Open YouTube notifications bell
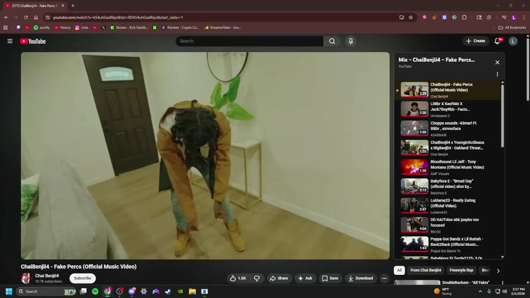The height and width of the screenshot is (298, 530). (498, 41)
